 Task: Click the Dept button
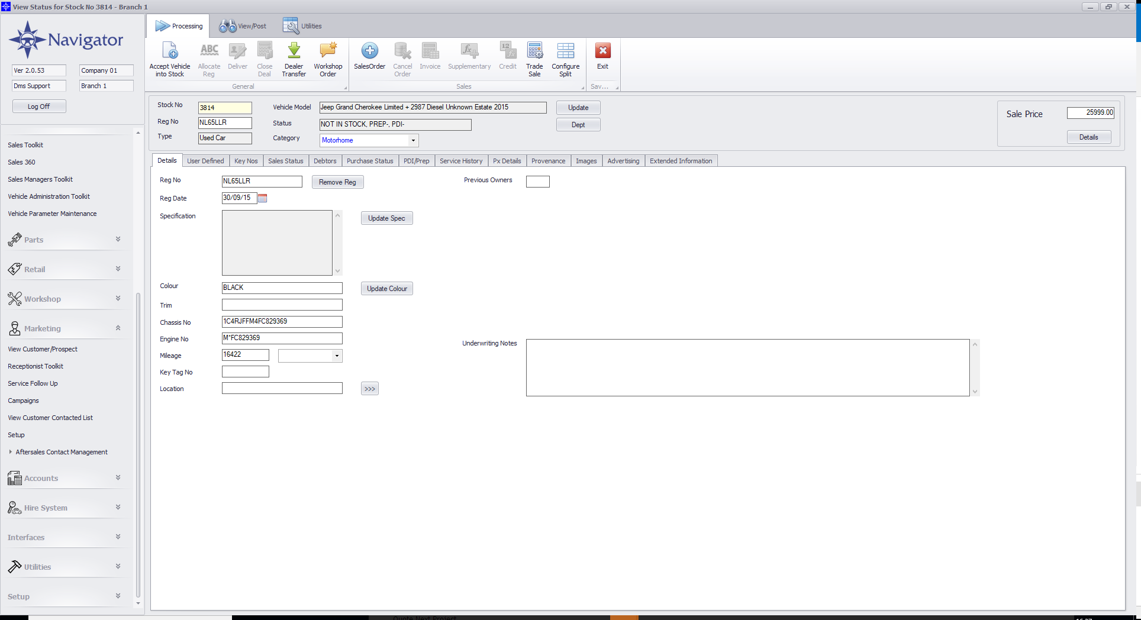[x=578, y=125]
